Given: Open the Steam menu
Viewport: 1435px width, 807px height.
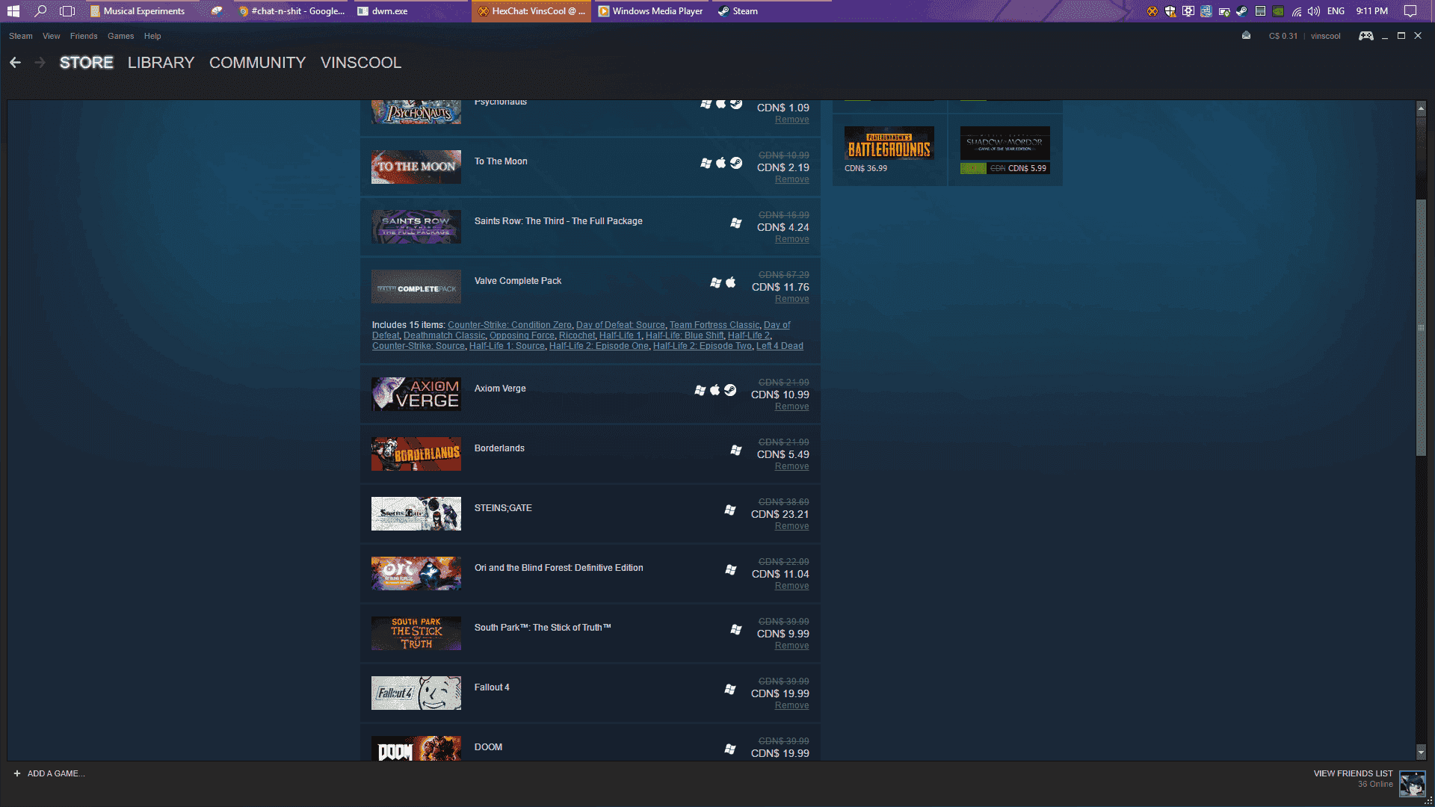Looking at the screenshot, I should 21,36.
